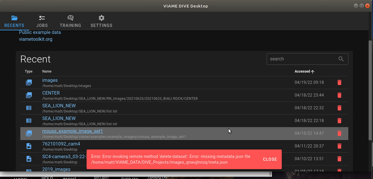Open SEA_LION_NEW accessed at 22:18
The image size is (373, 179).
point(59,118)
